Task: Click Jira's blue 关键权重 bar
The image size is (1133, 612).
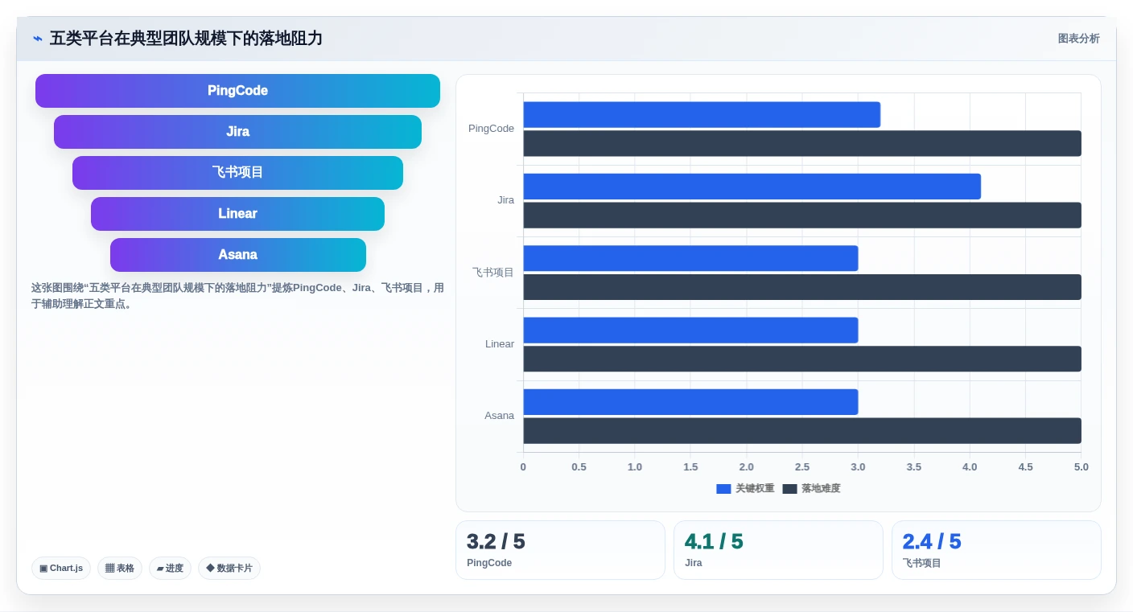Action: pyautogui.click(x=752, y=187)
